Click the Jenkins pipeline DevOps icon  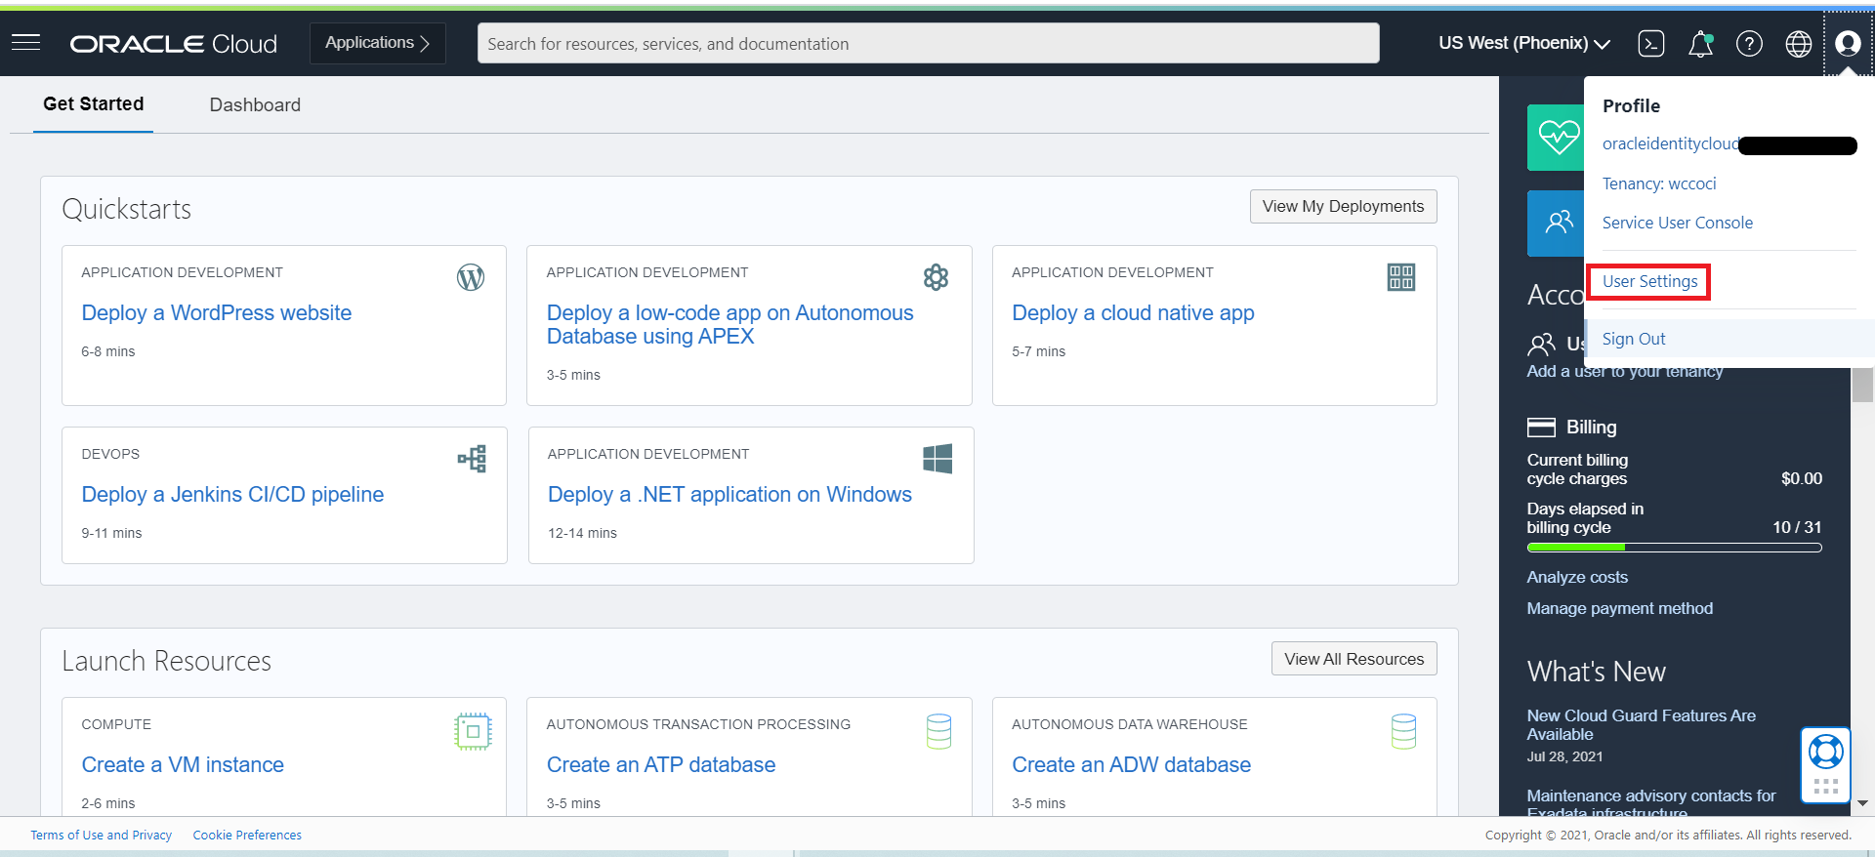(x=472, y=459)
